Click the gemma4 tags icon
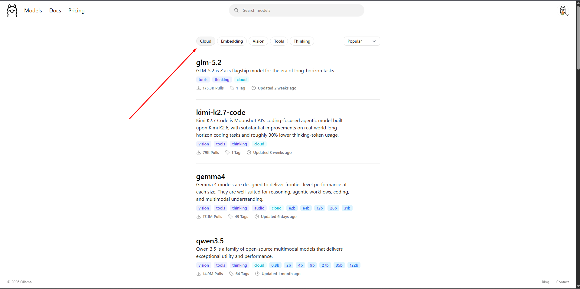580x289 pixels. (x=230, y=217)
